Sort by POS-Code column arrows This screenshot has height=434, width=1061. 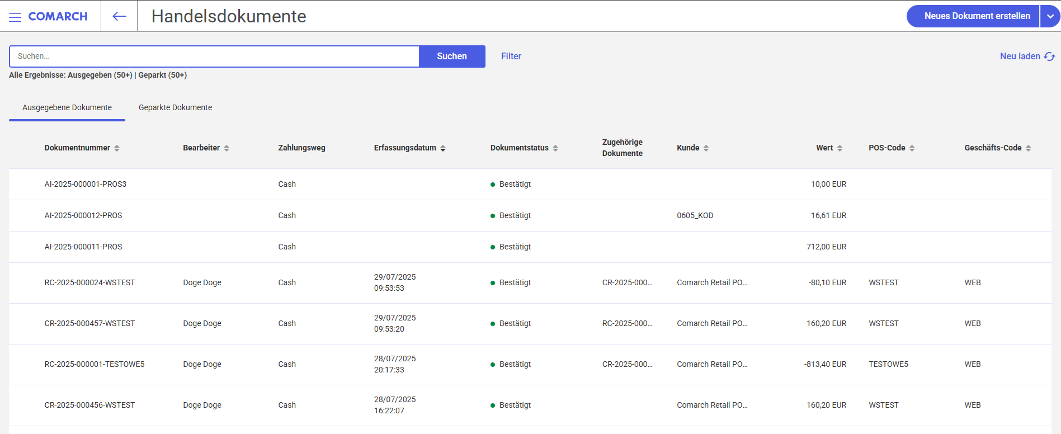(x=912, y=148)
